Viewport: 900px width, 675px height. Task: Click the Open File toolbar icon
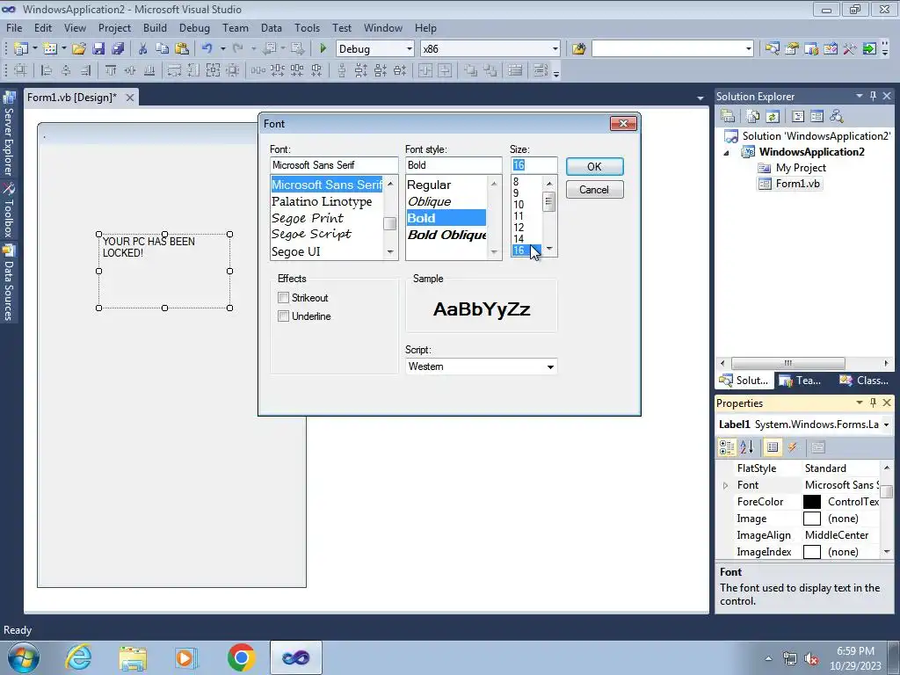[78, 49]
